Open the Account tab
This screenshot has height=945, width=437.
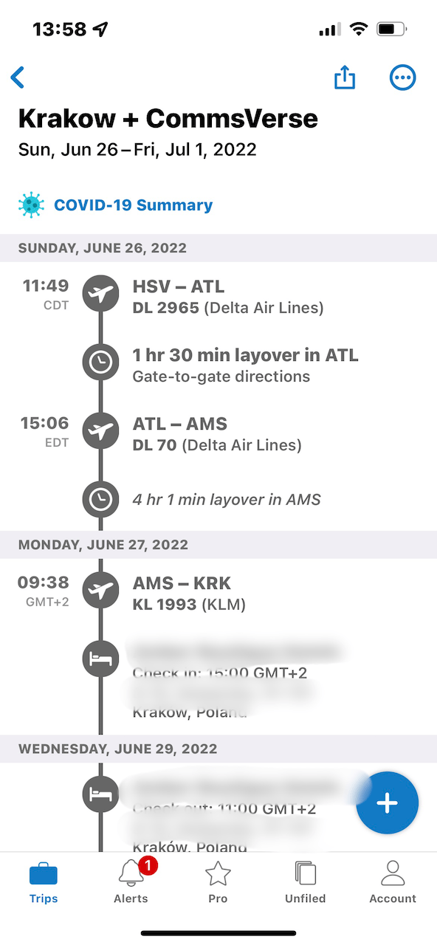point(392,881)
